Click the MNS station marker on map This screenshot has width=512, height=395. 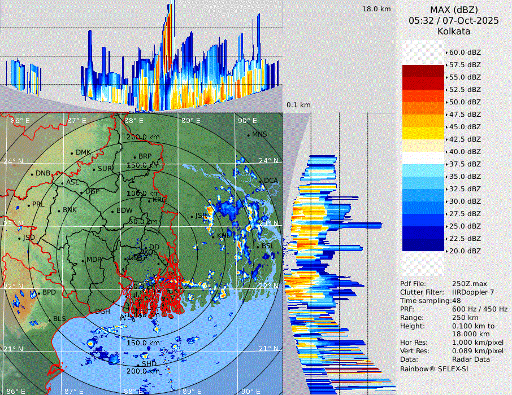248,135
